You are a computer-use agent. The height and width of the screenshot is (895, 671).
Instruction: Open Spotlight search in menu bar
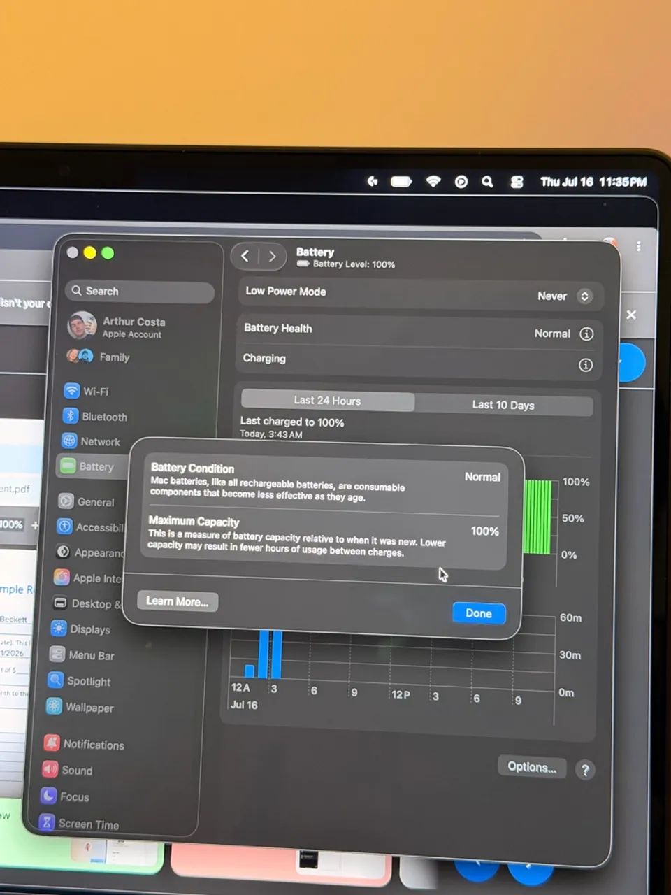coord(487,182)
